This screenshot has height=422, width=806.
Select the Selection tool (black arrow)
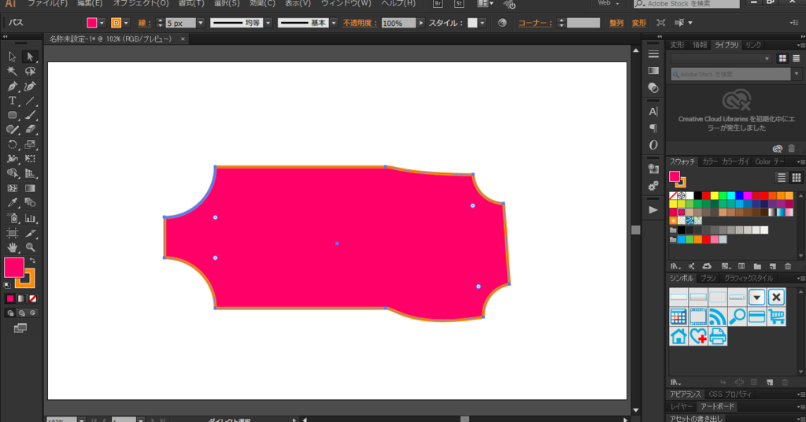[x=13, y=57]
